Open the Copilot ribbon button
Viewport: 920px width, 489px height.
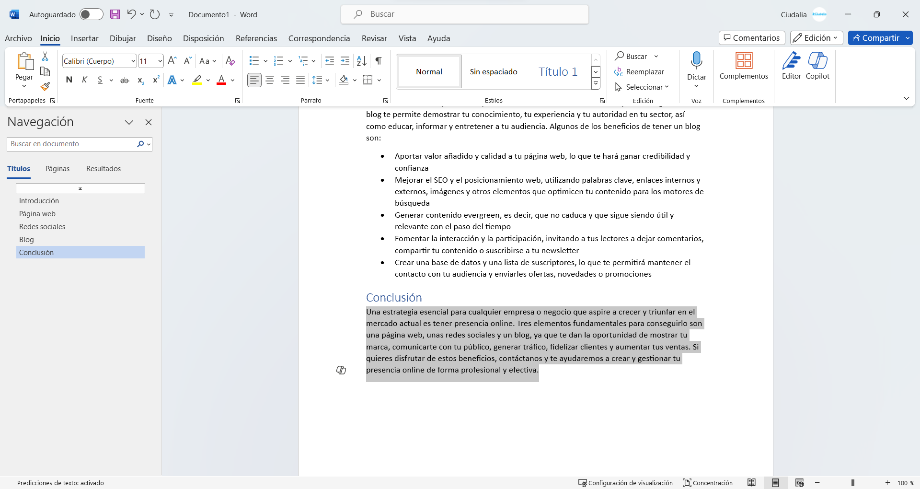click(x=817, y=66)
